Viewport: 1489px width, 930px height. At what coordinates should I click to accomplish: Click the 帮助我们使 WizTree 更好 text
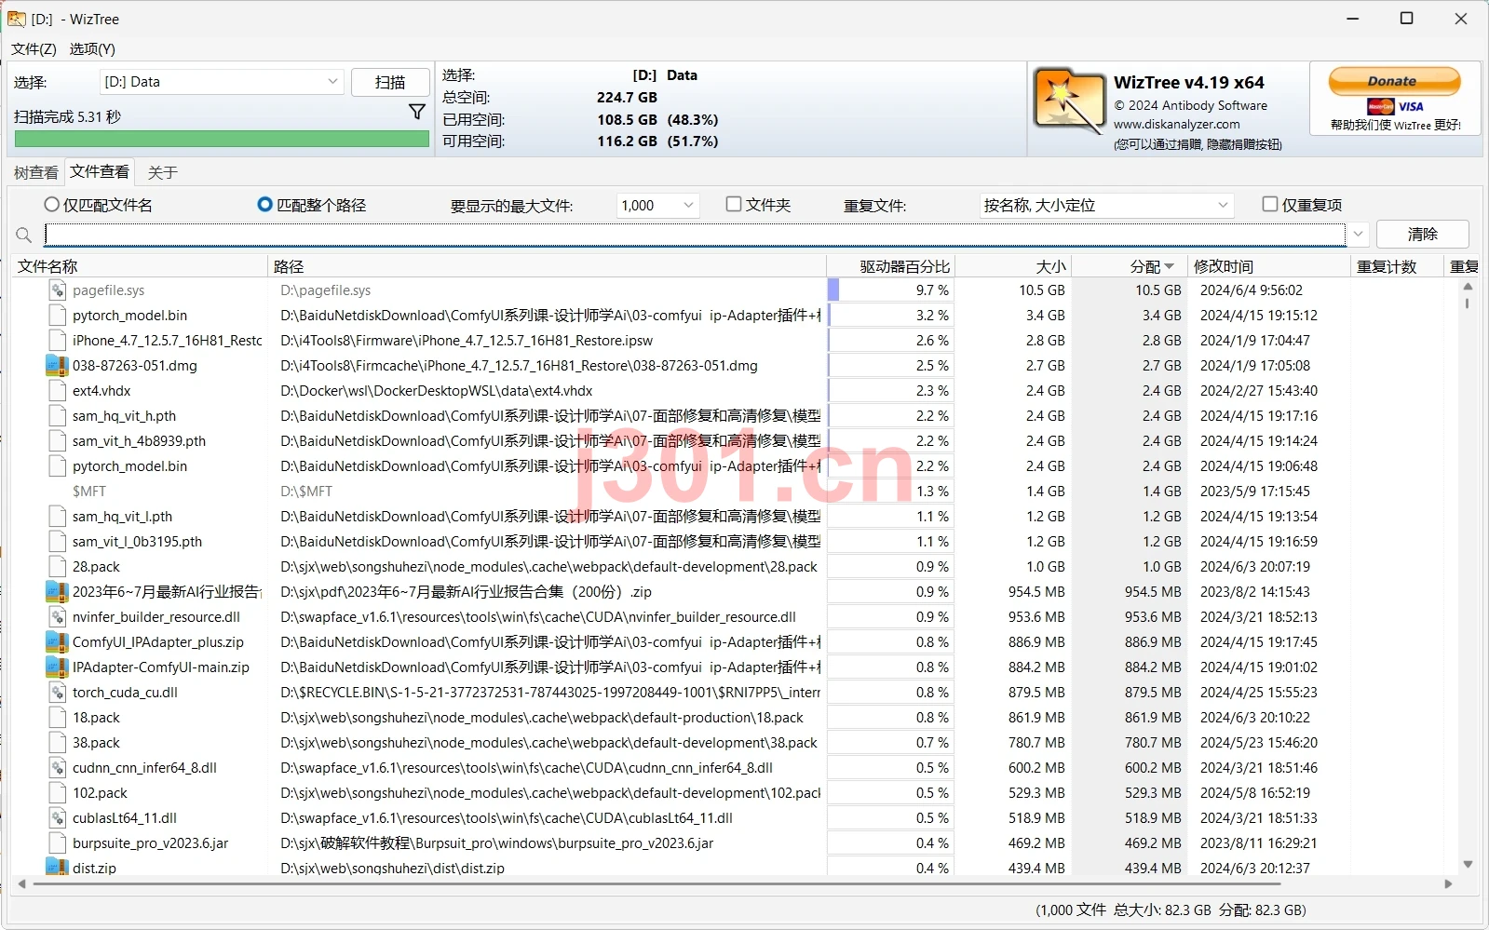click(1395, 125)
